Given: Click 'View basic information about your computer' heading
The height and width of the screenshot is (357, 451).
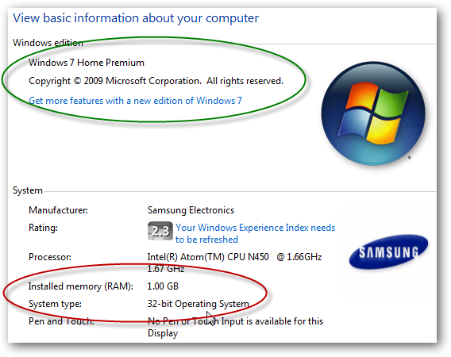Looking at the screenshot, I should click(x=136, y=18).
